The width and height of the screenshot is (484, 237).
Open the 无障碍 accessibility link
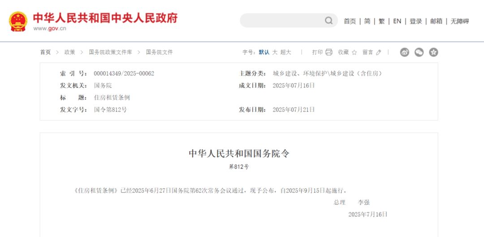point(460,22)
